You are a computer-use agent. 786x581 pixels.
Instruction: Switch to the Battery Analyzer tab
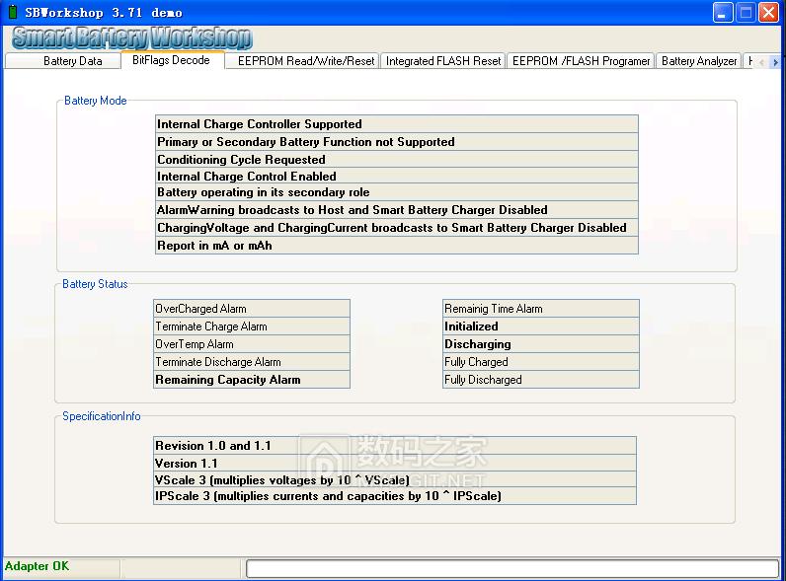pyautogui.click(x=699, y=61)
